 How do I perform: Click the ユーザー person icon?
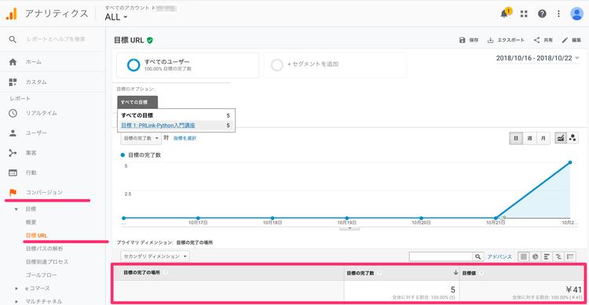pos(13,133)
